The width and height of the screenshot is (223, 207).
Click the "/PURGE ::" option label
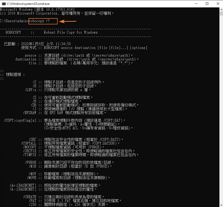pos(33,163)
